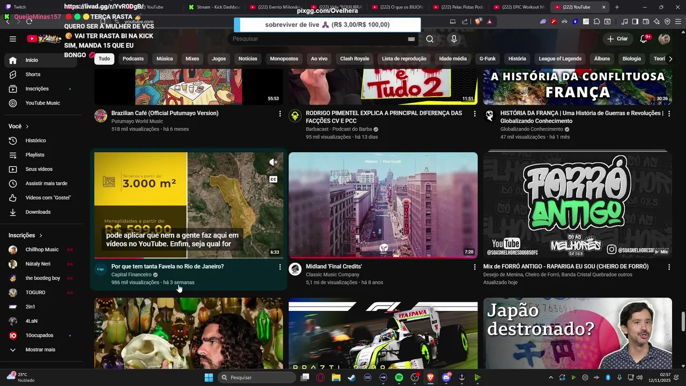Select the Tudo category chip
The height and width of the screenshot is (386, 686).
point(104,59)
